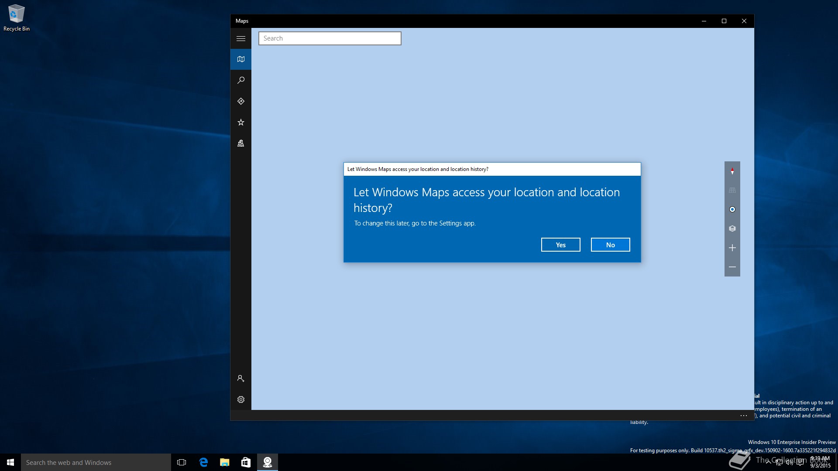This screenshot has height=471, width=838.
Task: Click No to deny location access
Action: [610, 245]
